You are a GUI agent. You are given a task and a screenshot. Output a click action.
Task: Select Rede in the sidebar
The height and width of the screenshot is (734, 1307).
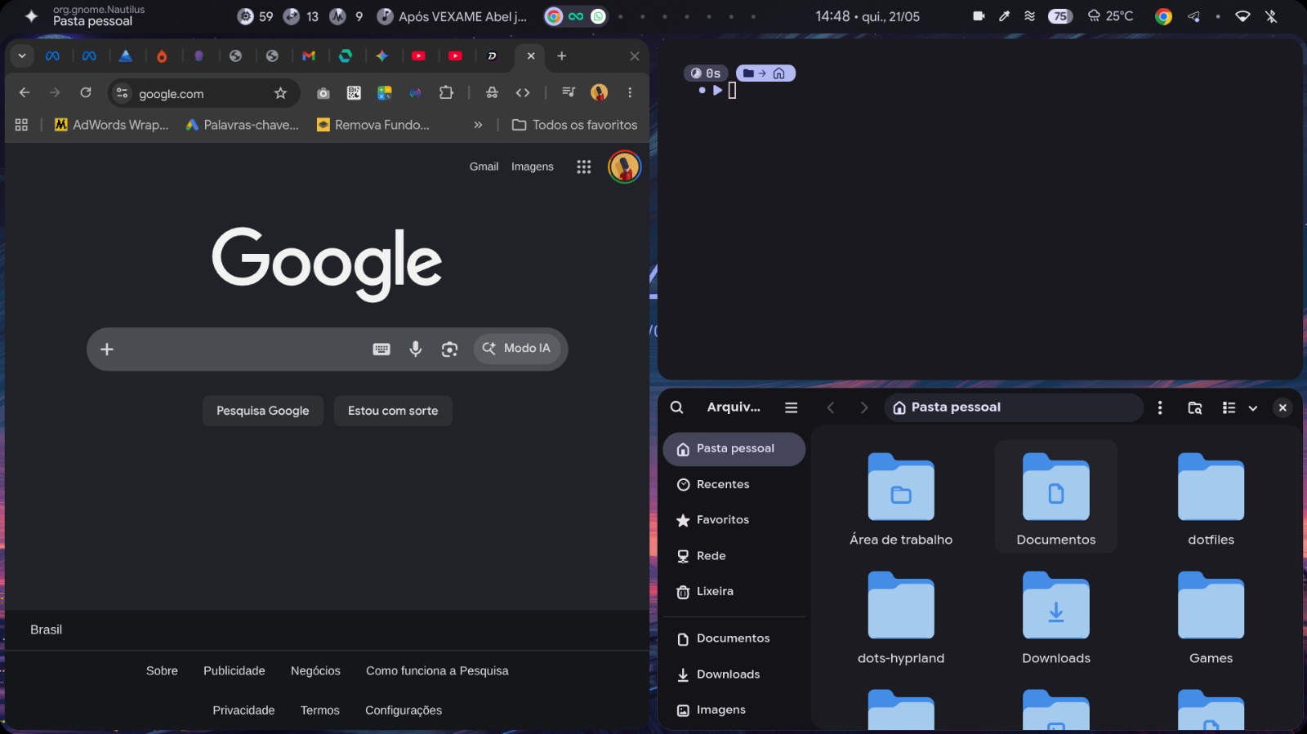734,556
